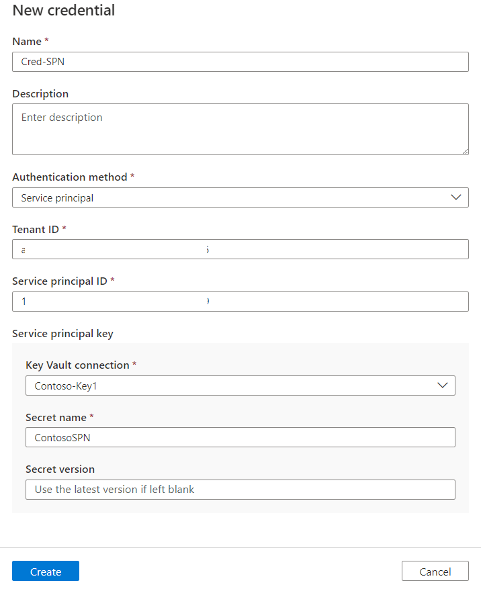Image resolution: width=481 pixels, height=589 pixels.
Task: Click the Name field containing Cred-SPN
Action: (240, 61)
